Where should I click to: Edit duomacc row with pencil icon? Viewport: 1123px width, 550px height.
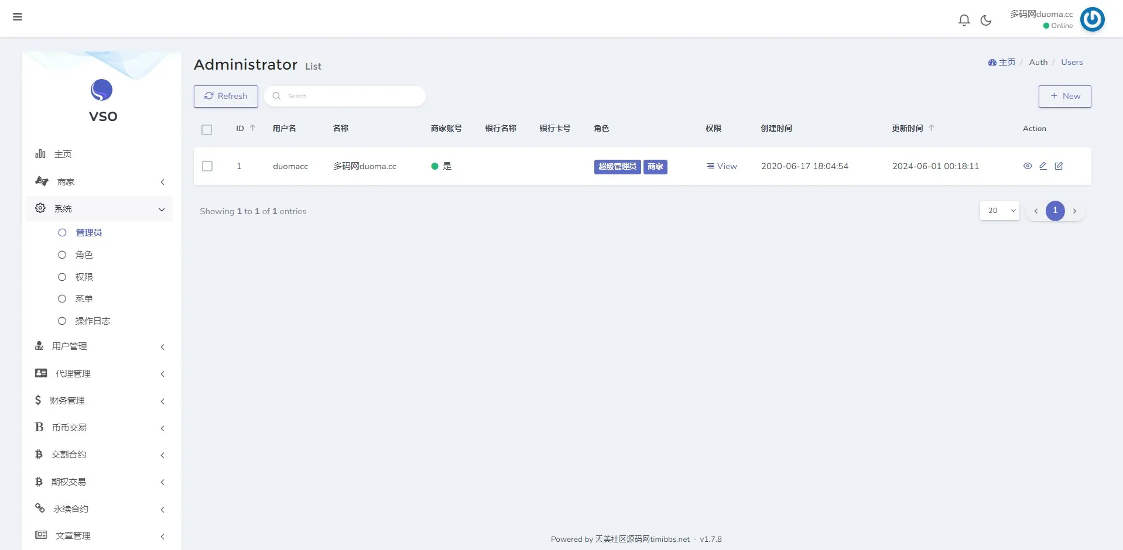(1043, 166)
